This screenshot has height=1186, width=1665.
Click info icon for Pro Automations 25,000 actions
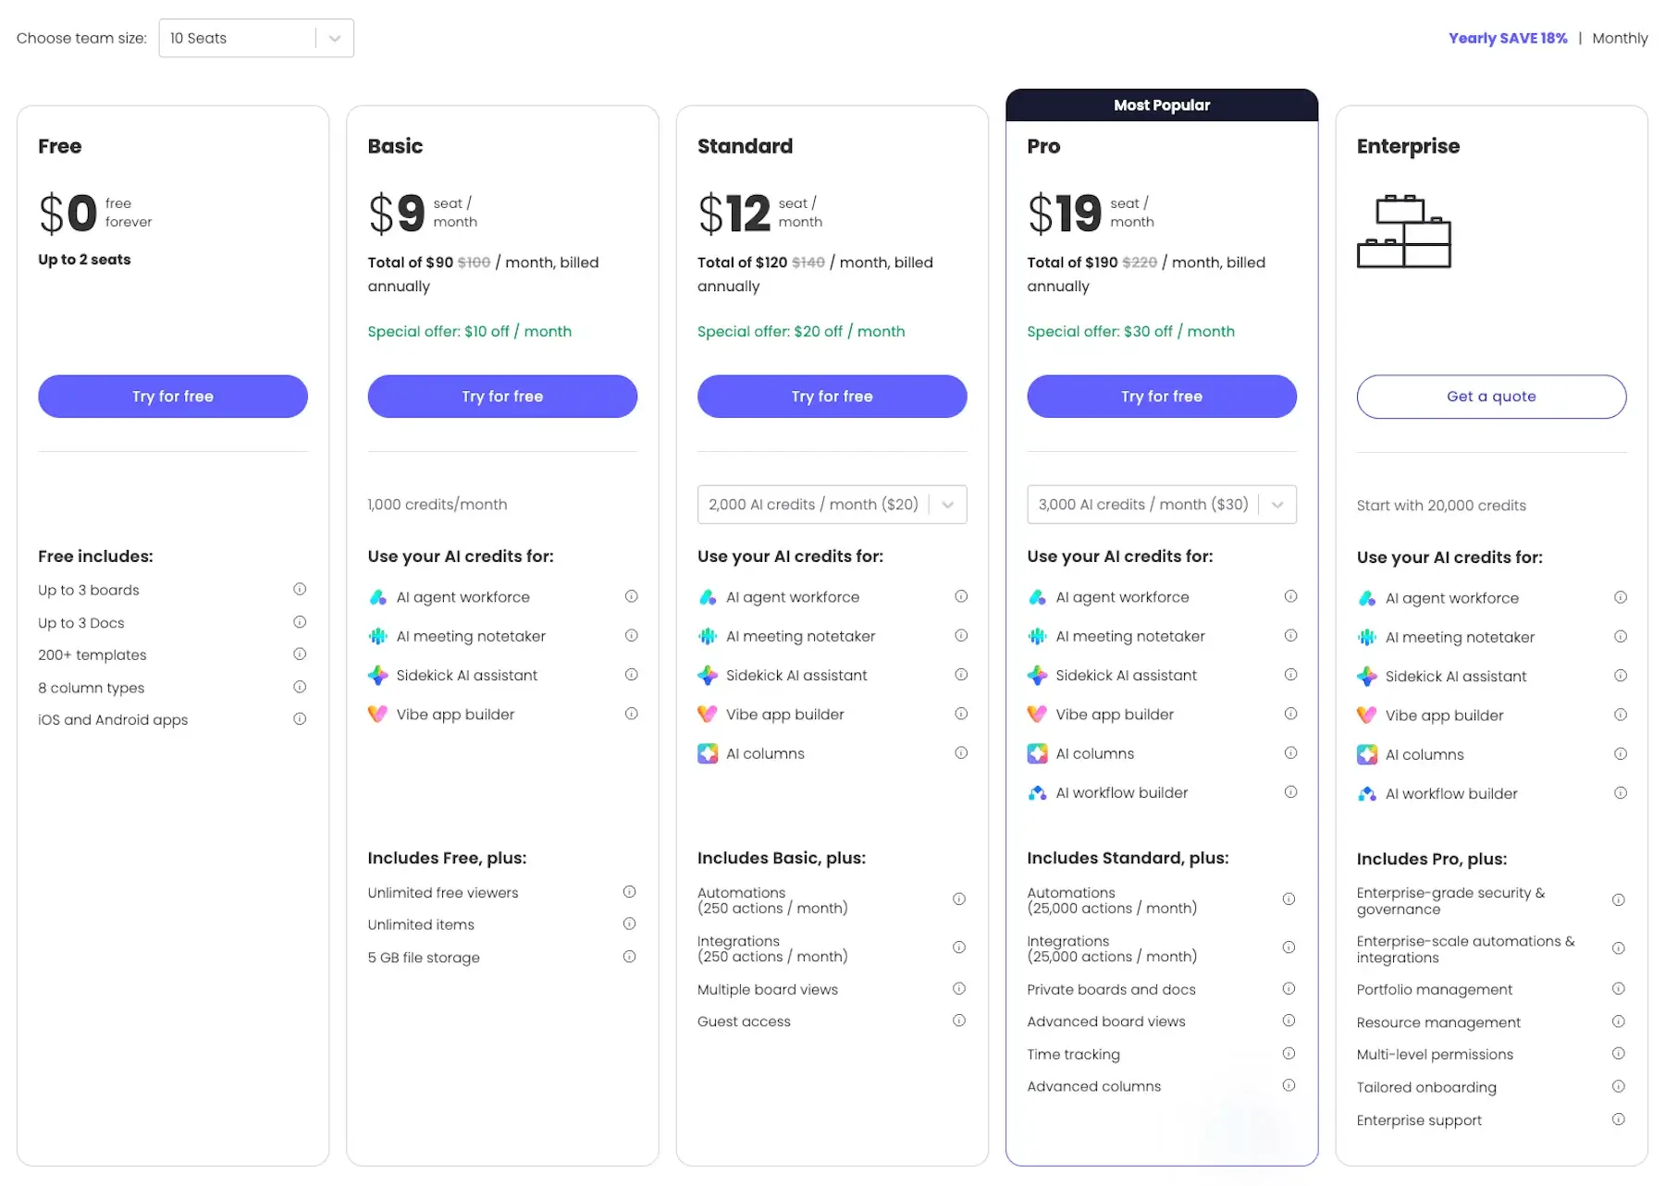[1289, 899]
